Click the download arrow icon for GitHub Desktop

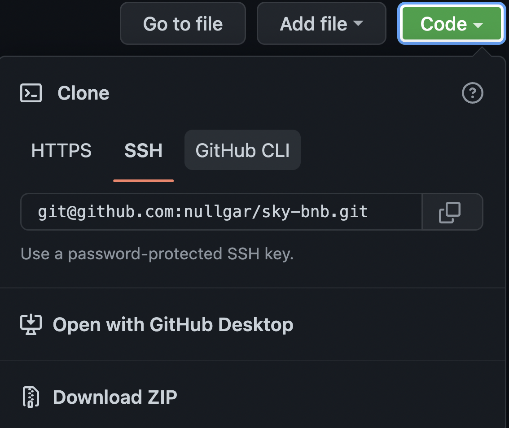(x=30, y=324)
